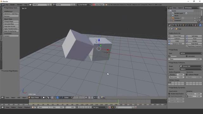Click the Bounciness value slider

176,77
